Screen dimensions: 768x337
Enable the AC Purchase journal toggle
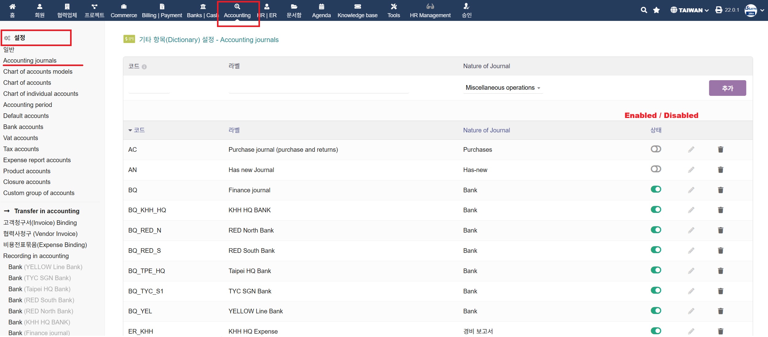[x=656, y=149]
